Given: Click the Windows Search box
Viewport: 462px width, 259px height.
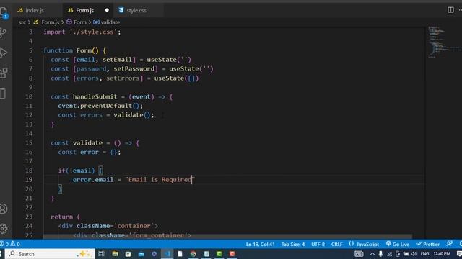Looking at the screenshot, I should pos(51,254).
